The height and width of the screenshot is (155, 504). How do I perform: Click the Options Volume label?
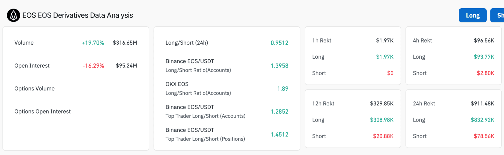34,89
